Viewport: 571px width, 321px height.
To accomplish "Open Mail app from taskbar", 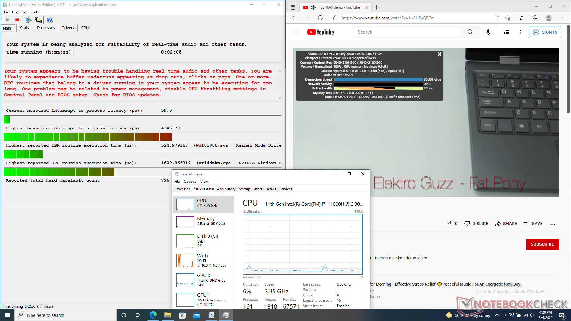I will [x=197, y=315].
